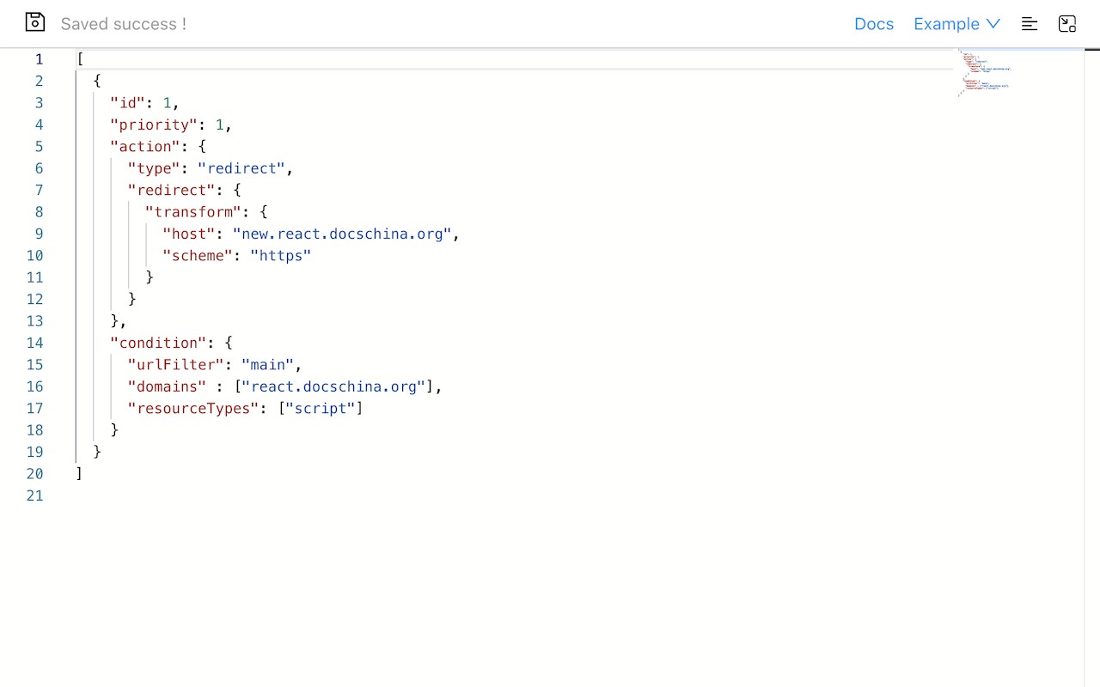Click line number 5 in the gutter
The height and width of the screenshot is (687, 1100).
[39, 147]
